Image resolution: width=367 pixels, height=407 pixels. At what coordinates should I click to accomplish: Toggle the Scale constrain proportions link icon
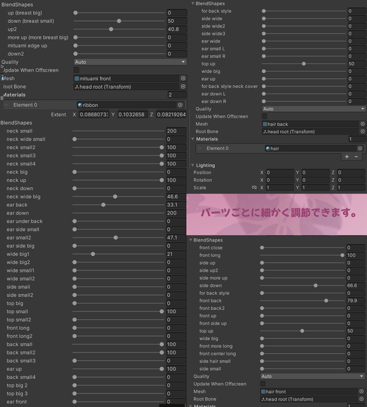coord(254,187)
